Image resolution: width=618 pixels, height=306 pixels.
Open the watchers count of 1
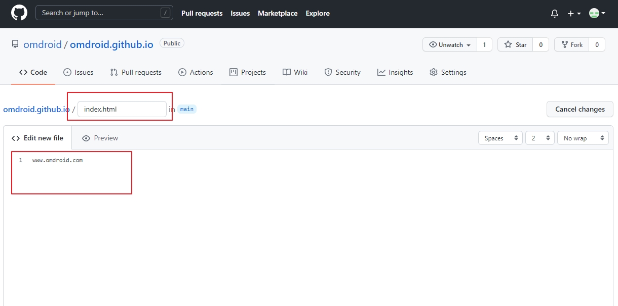[x=484, y=45]
